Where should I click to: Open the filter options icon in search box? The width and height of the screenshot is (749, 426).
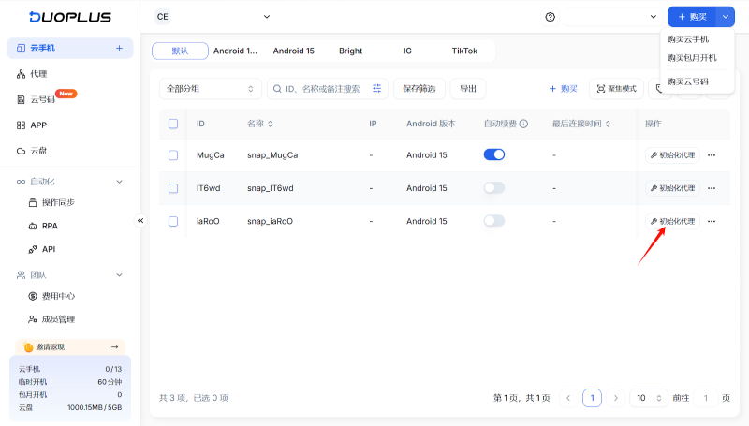(x=377, y=89)
